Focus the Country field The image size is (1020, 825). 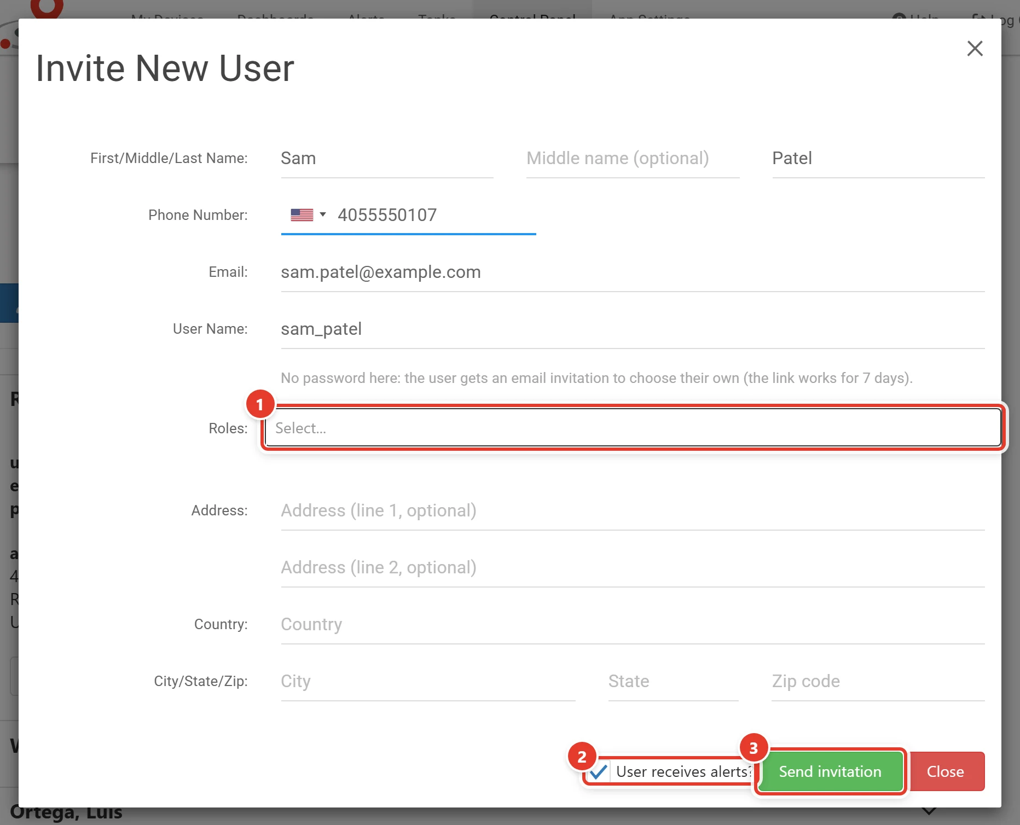tap(633, 625)
